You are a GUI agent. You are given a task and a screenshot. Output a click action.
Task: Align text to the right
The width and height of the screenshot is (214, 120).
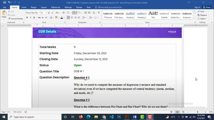click(x=75, y=17)
